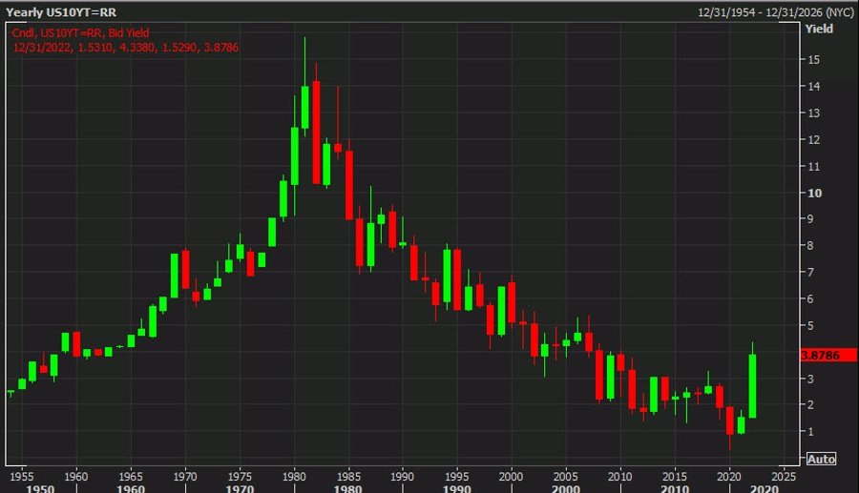This screenshot has height=493, width=859.
Task: Click the tall green 2022 candle
Action: coord(752,385)
